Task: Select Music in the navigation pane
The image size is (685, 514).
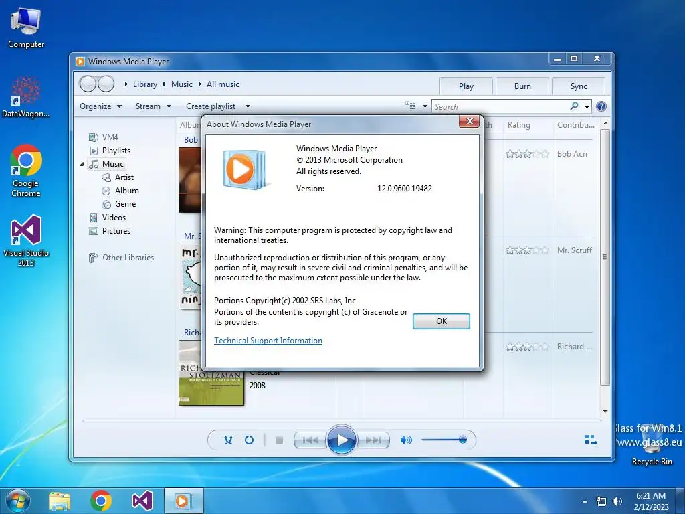Action: coord(106,164)
